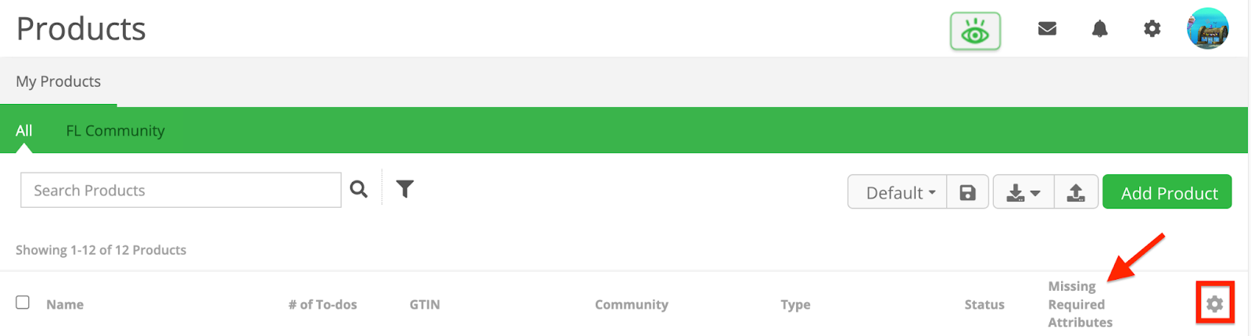1251x336 pixels.
Task: Expand the Default view dropdown
Action: click(x=898, y=192)
